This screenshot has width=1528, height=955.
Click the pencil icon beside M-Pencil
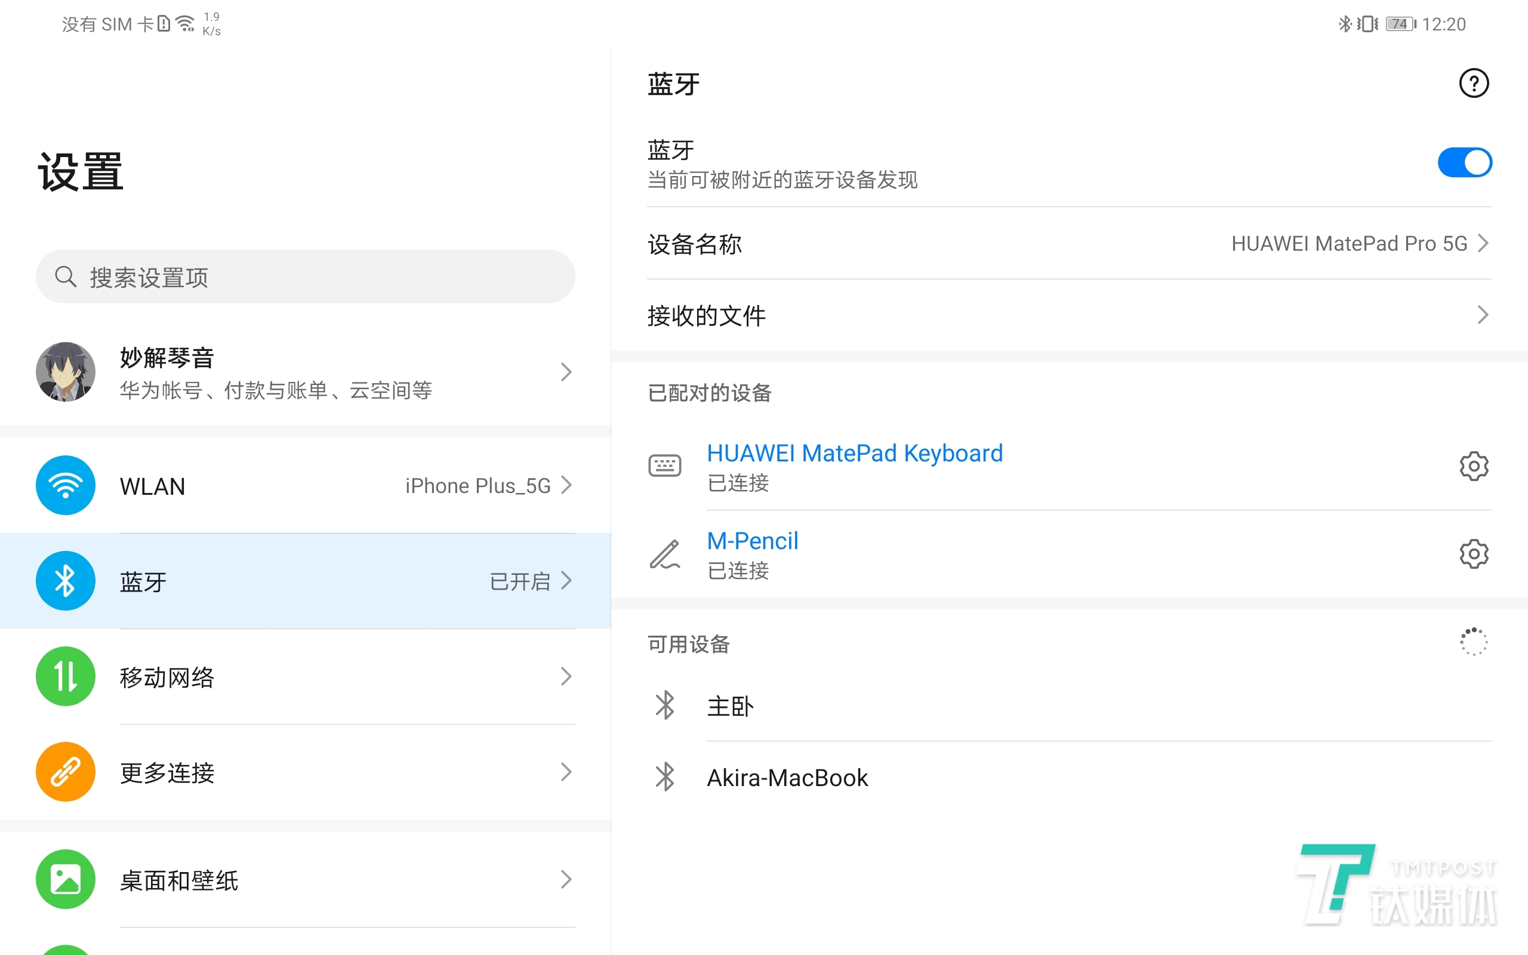coord(665,554)
